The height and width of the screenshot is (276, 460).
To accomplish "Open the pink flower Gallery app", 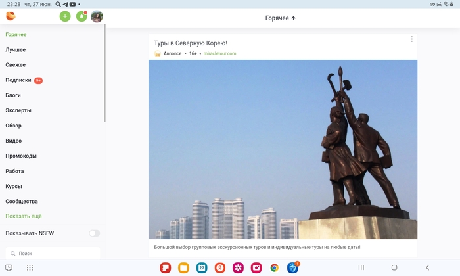I will pos(238,268).
